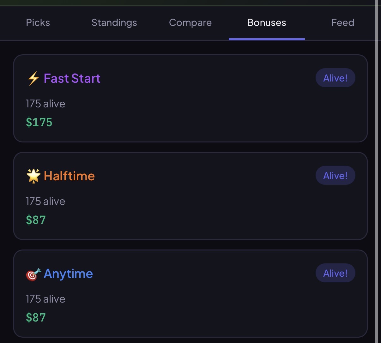This screenshot has width=381, height=343.
Task: Click the Alive! badge on Halftime
Action: pyautogui.click(x=335, y=175)
